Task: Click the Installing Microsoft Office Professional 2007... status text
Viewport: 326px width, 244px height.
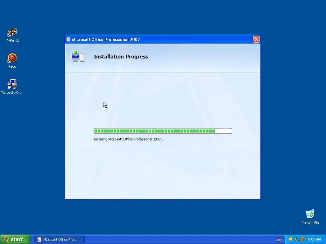Action: point(129,139)
